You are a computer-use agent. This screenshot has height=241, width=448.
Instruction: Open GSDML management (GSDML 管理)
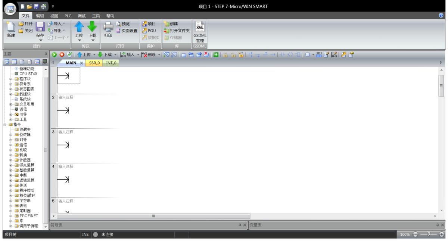[200, 31]
